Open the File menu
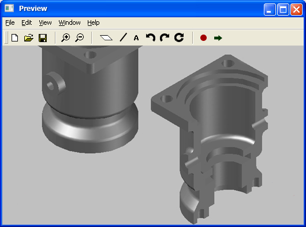The width and height of the screenshot is (306, 227). point(10,23)
